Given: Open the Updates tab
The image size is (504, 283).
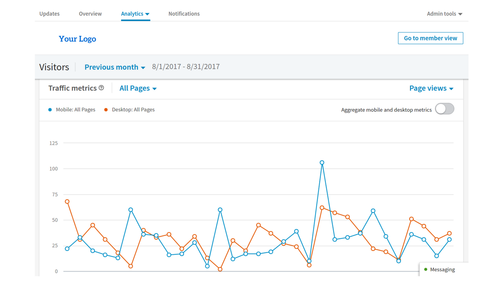Looking at the screenshot, I should [49, 14].
